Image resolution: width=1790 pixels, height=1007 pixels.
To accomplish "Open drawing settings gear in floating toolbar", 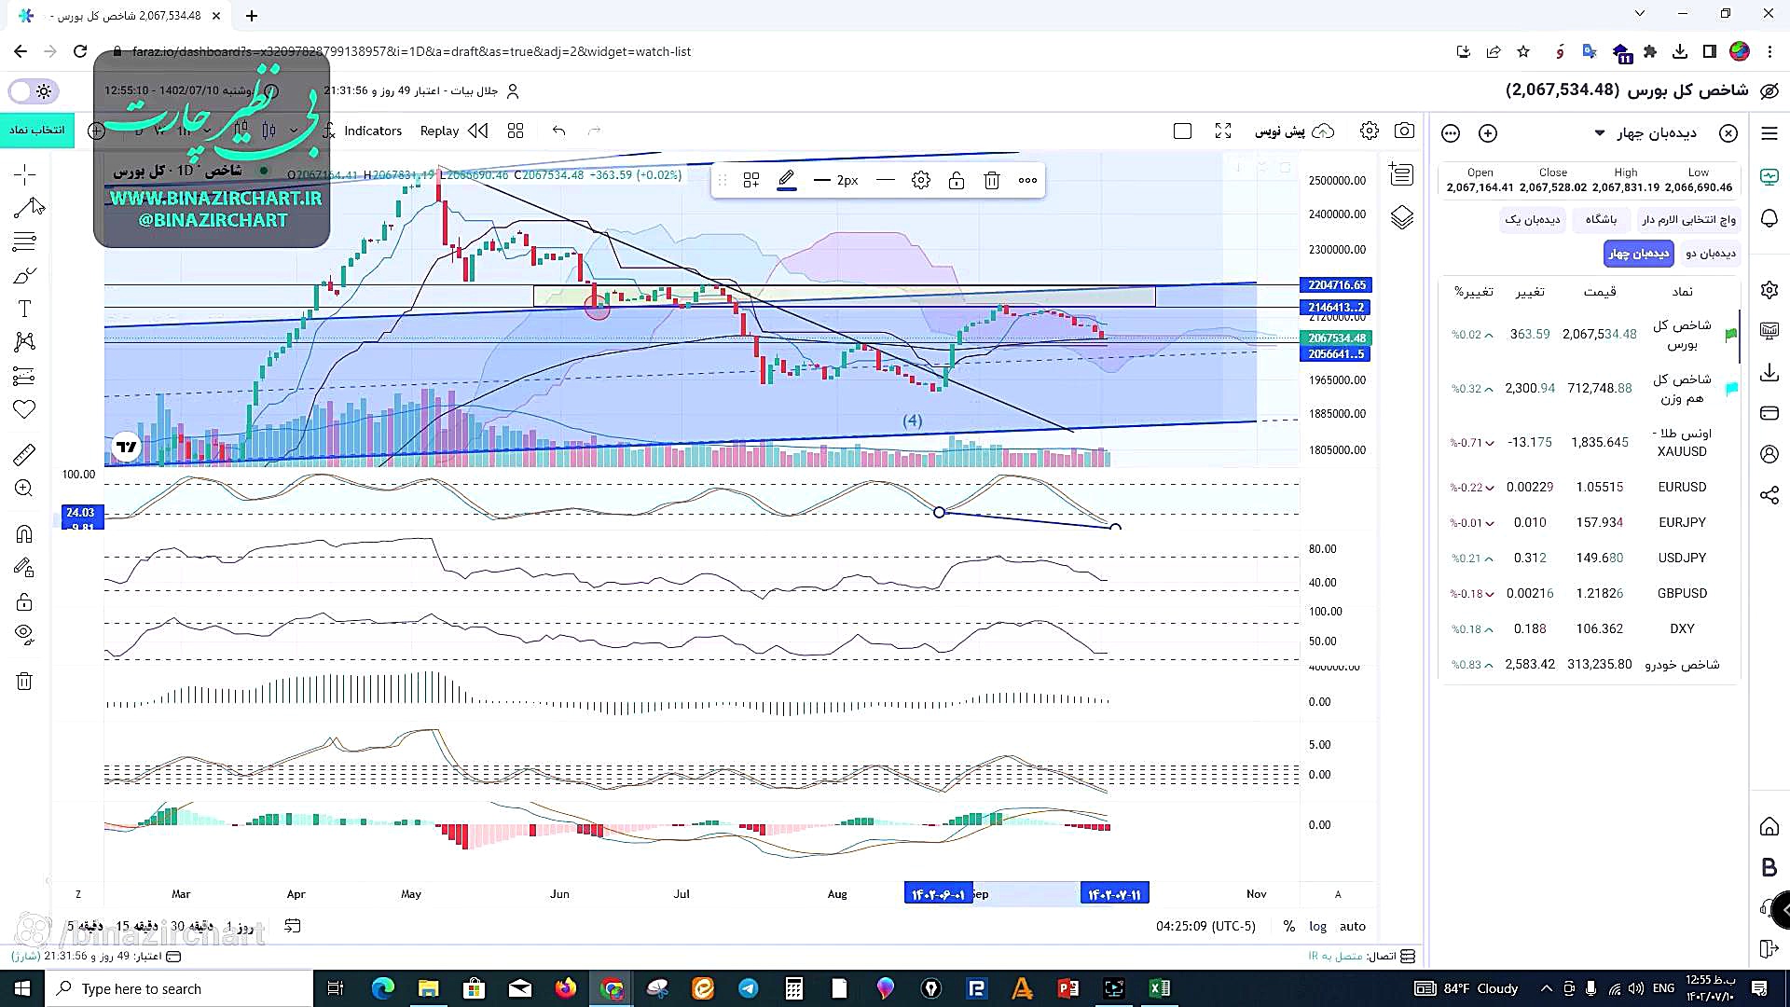I will pos(921,181).
